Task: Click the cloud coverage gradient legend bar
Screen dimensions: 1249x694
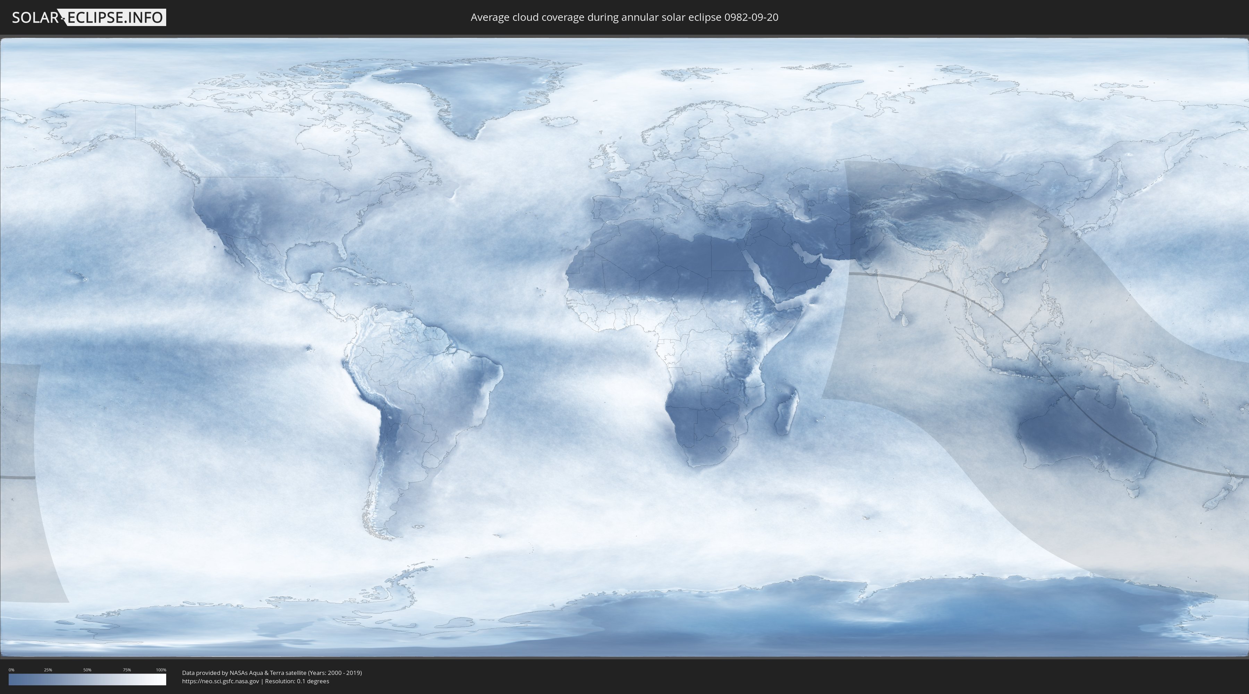Action: click(87, 680)
